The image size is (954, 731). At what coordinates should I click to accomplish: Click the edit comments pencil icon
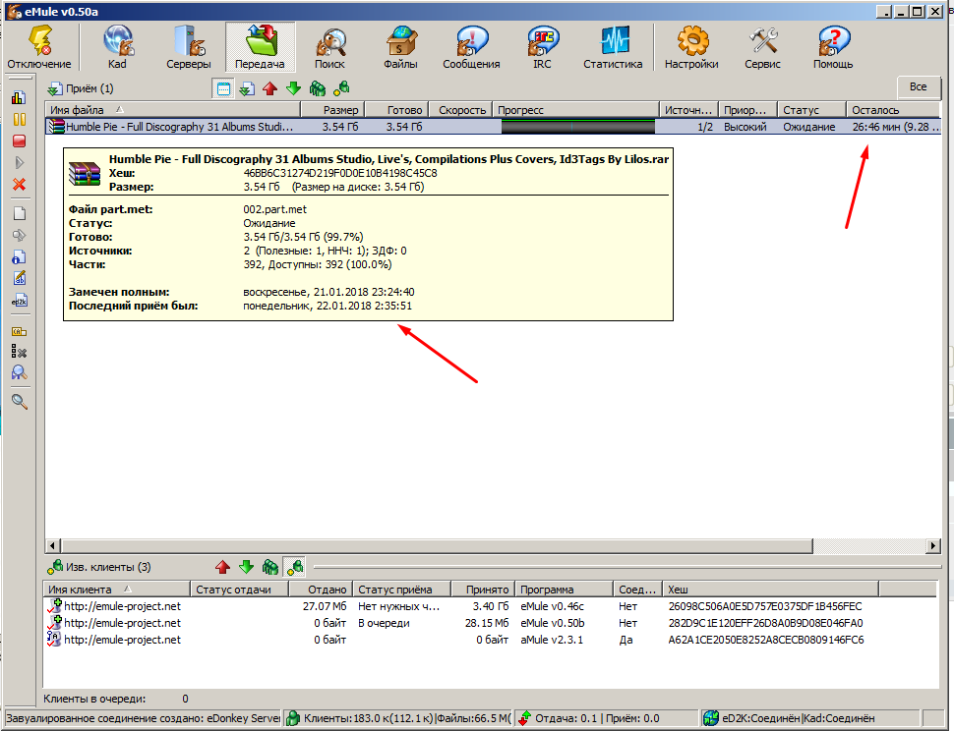[x=19, y=279]
